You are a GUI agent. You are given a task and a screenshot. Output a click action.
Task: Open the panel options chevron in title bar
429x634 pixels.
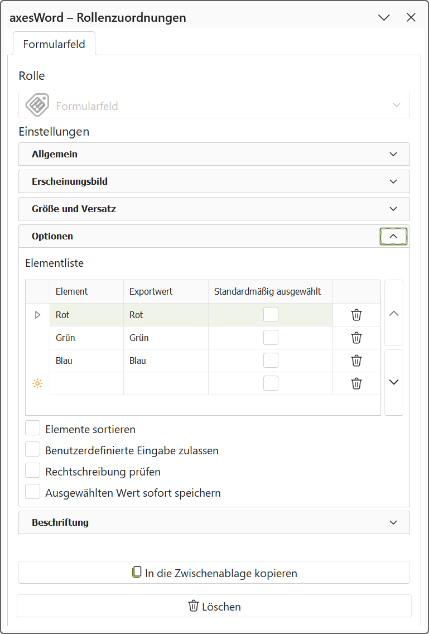click(x=384, y=17)
